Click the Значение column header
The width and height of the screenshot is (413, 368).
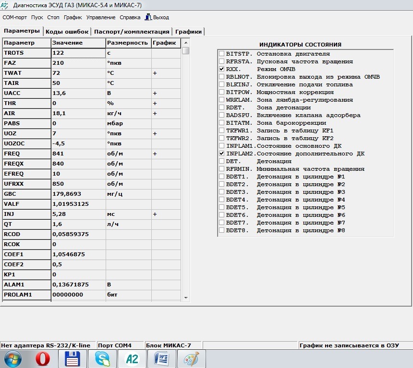point(78,43)
